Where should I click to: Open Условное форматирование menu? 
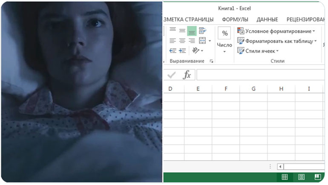tap(276, 31)
